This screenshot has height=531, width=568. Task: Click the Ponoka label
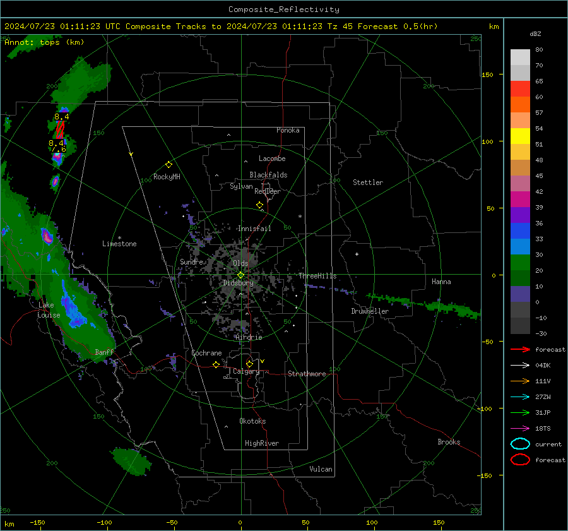pyautogui.click(x=288, y=130)
